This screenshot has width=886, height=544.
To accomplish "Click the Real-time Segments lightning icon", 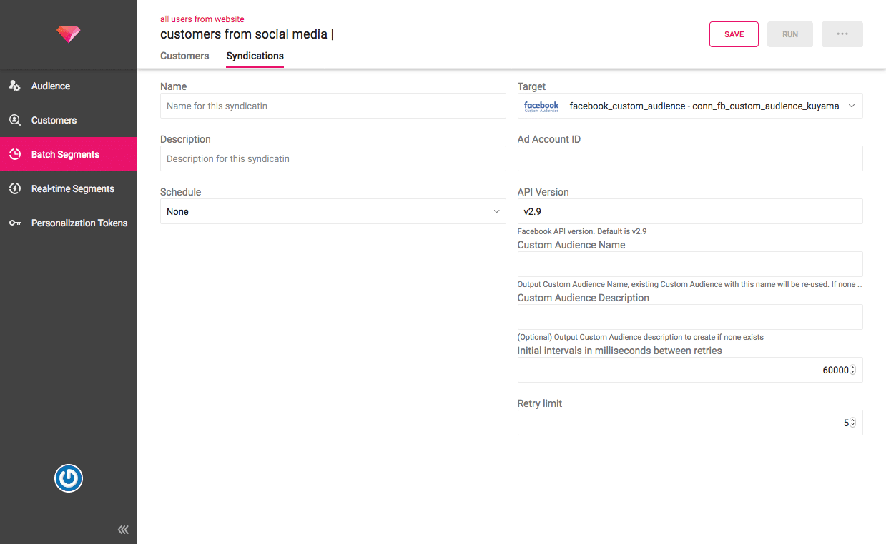I will 15,188.
